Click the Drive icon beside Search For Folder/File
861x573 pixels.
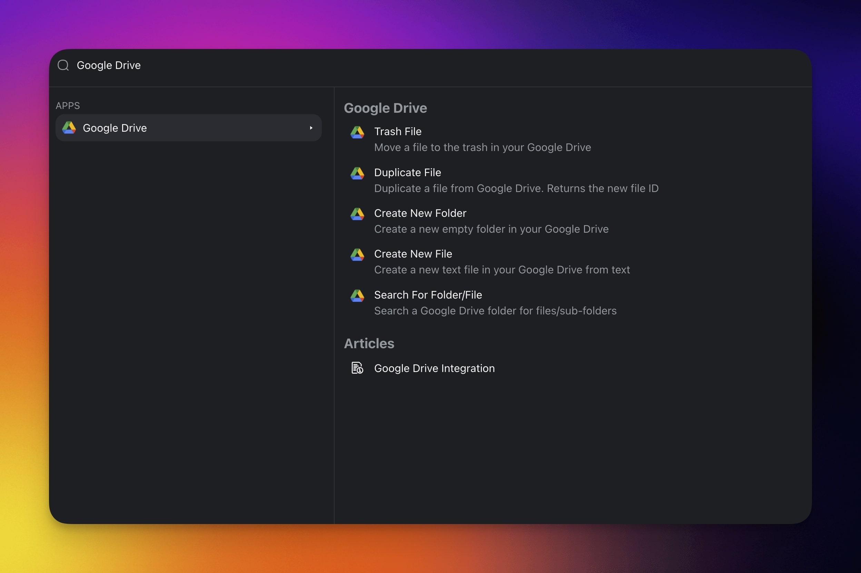coord(357,295)
